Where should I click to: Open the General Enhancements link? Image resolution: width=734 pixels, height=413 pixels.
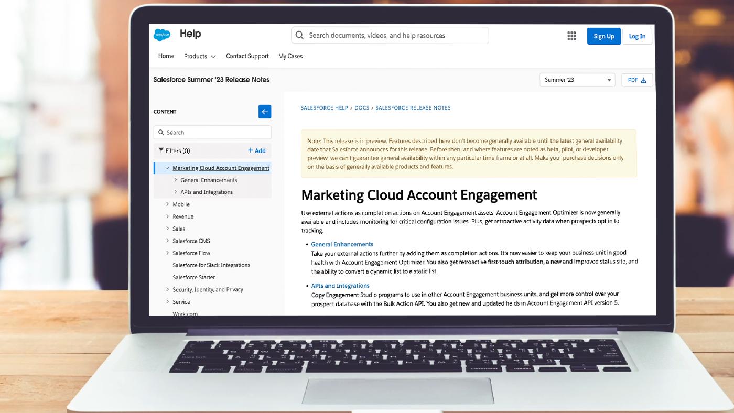(x=342, y=244)
